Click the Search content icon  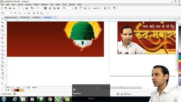(x=45, y=8)
